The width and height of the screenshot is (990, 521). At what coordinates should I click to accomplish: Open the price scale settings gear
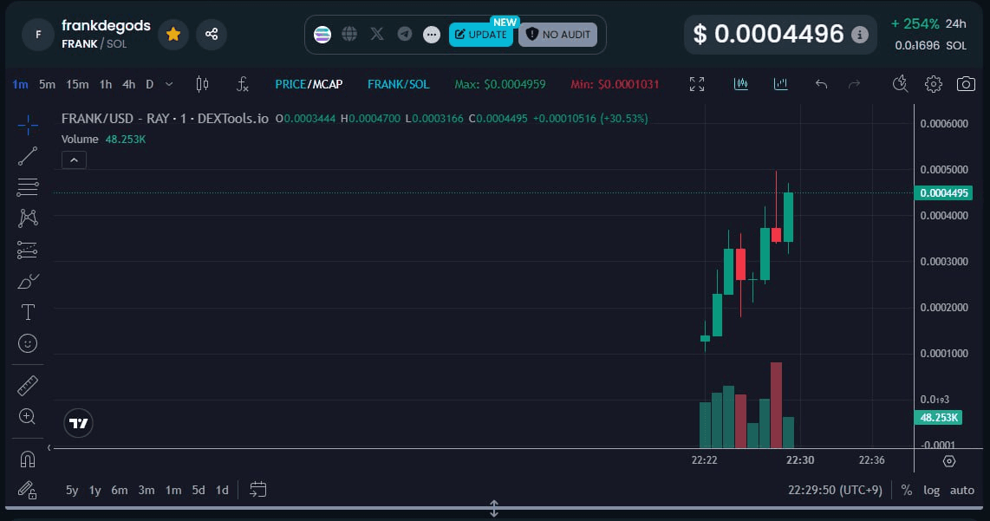coord(949,461)
